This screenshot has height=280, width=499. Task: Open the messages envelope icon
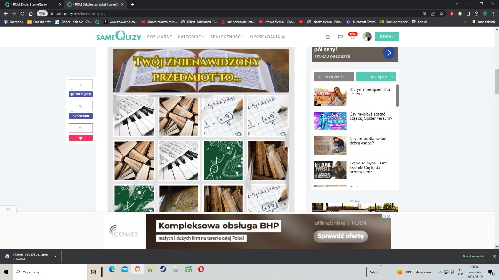[x=341, y=37]
